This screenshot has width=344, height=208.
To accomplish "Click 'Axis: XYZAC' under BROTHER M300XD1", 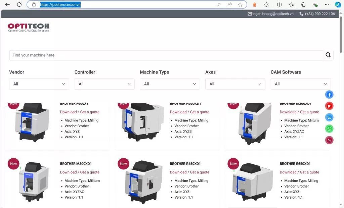I will point(74,192).
